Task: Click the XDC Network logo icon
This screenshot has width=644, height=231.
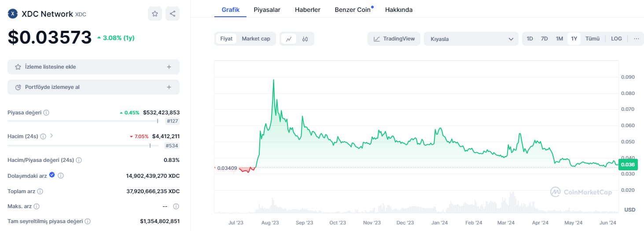Action: pyautogui.click(x=13, y=14)
